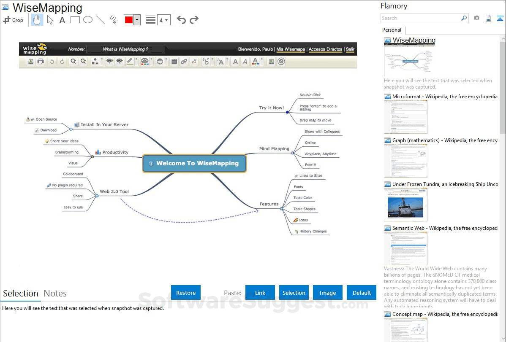Pick the straight line tool
The width and height of the screenshot is (506, 342).
(x=101, y=20)
